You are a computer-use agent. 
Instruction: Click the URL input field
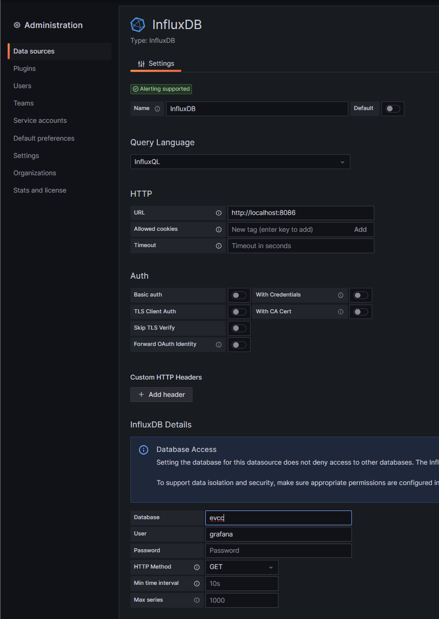coord(301,213)
